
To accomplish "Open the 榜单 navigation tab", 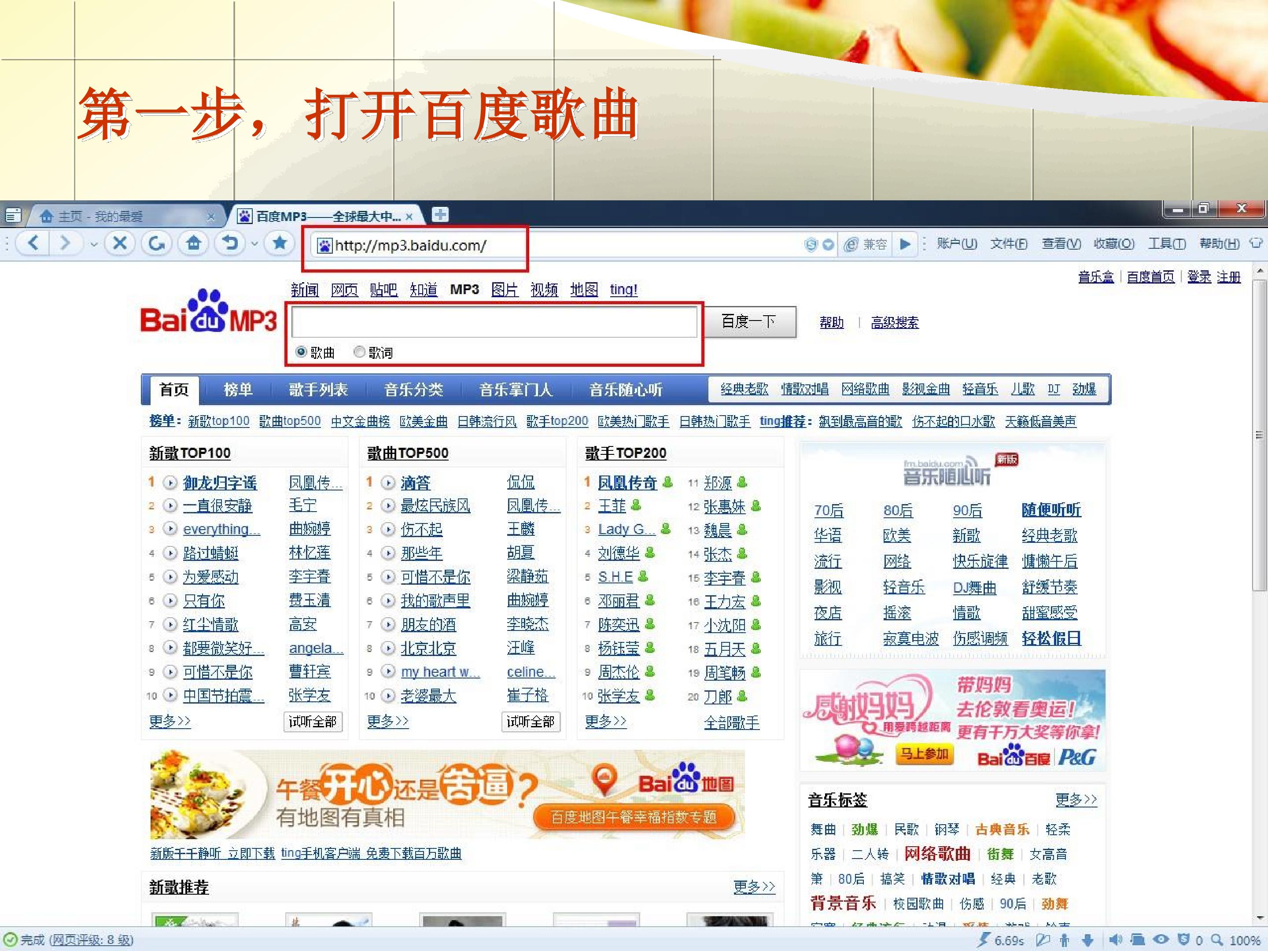I will pyautogui.click(x=238, y=390).
